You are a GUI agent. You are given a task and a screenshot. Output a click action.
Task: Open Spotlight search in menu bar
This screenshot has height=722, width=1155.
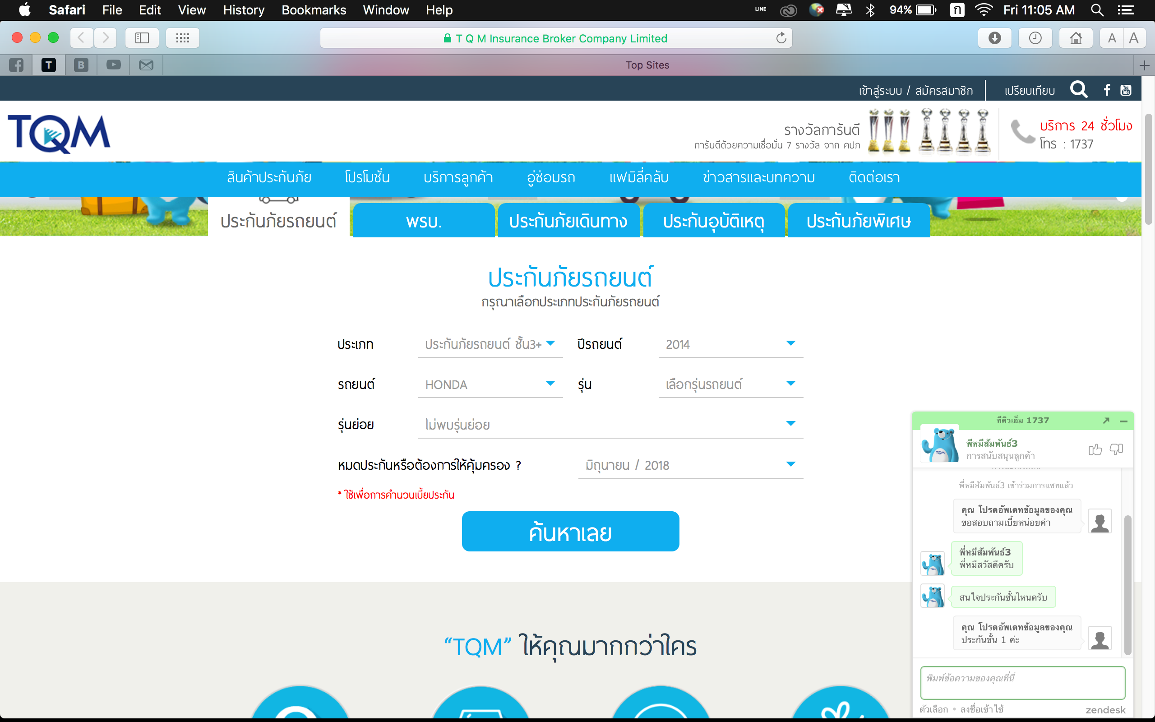[1097, 10]
